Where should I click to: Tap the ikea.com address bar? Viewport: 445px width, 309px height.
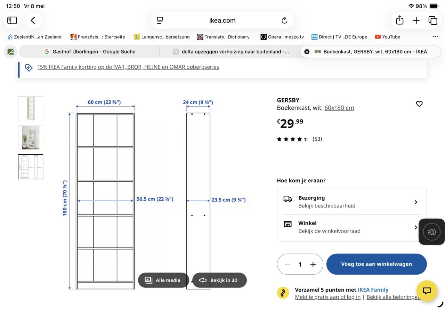coord(222,21)
